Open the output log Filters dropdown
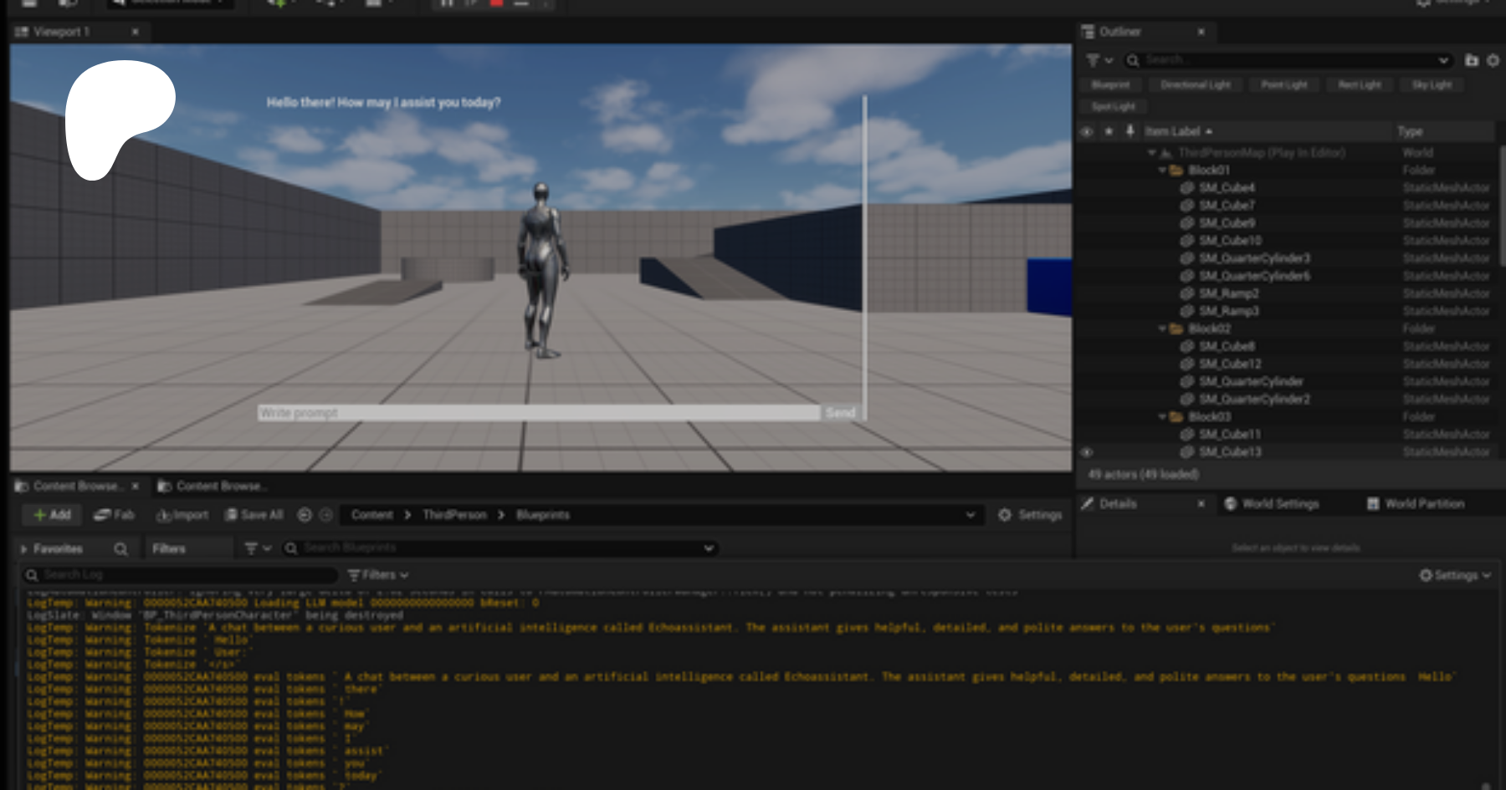This screenshot has width=1506, height=790. pos(378,575)
